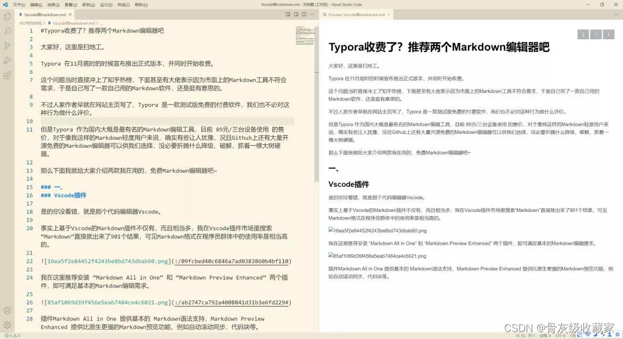Close the Preview Vscode用markdown.md tab
The height and width of the screenshot is (339, 623).
pyautogui.click(x=389, y=14)
